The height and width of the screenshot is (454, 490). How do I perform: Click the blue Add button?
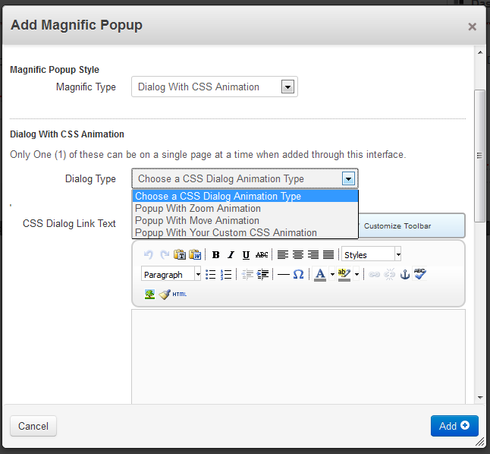pos(454,426)
